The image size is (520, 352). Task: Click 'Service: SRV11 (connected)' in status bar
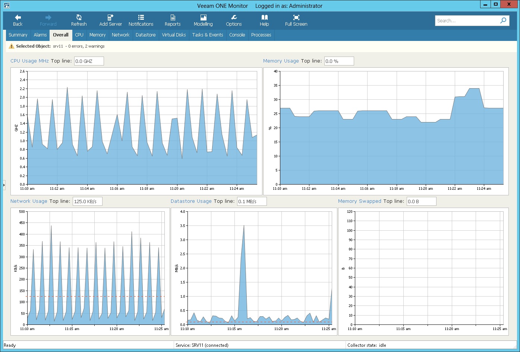(202, 345)
